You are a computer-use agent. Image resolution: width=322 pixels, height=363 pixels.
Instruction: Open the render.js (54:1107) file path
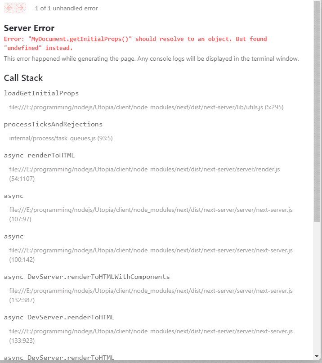(x=144, y=174)
